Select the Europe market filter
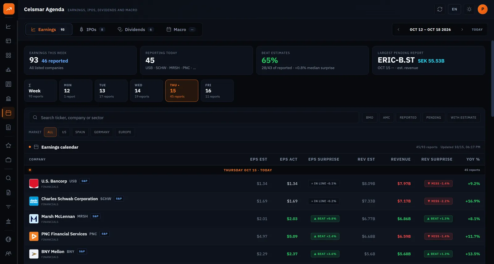494x264 pixels. click(x=125, y=132)
